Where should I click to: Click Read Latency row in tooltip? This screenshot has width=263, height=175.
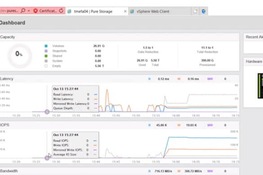point(75,94)
